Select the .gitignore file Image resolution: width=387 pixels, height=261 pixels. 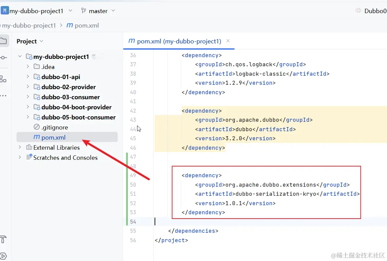[55, 127]
